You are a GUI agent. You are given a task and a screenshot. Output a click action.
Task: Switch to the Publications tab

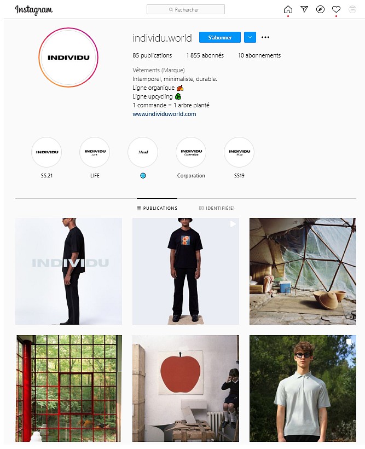(157, 208)
